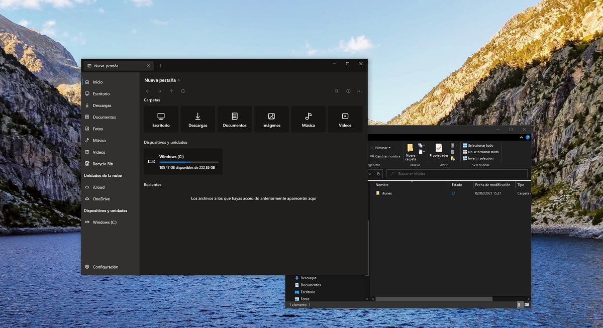Open the Descargas folder tile

pos(198,119)
